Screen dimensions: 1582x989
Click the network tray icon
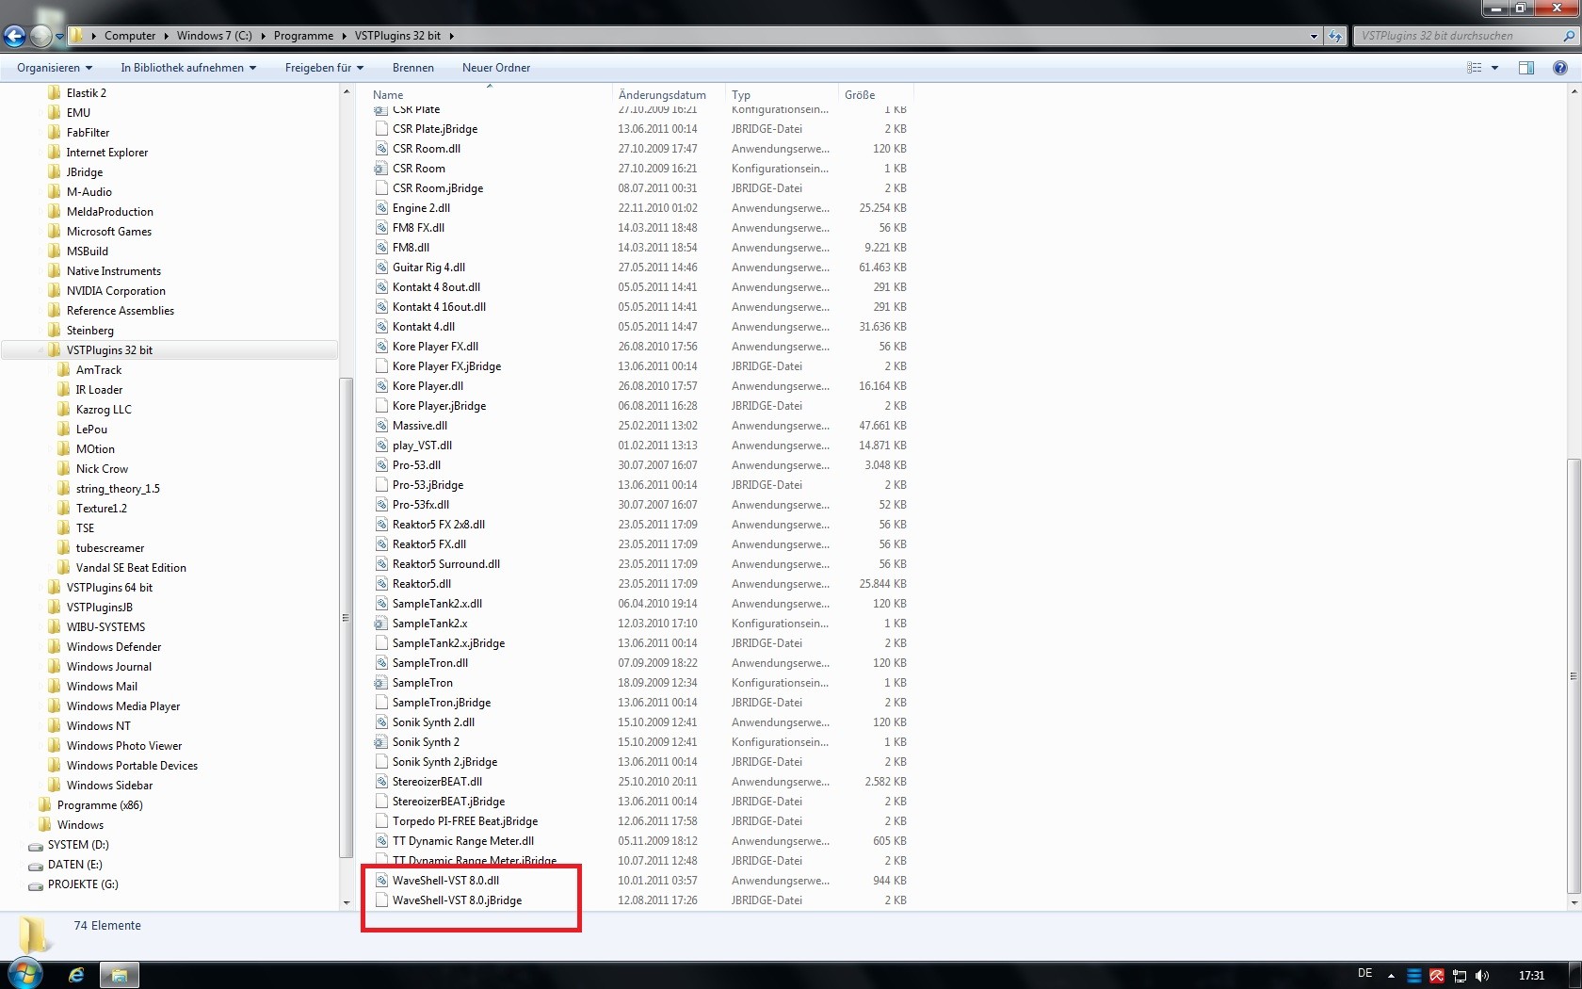1460,976
